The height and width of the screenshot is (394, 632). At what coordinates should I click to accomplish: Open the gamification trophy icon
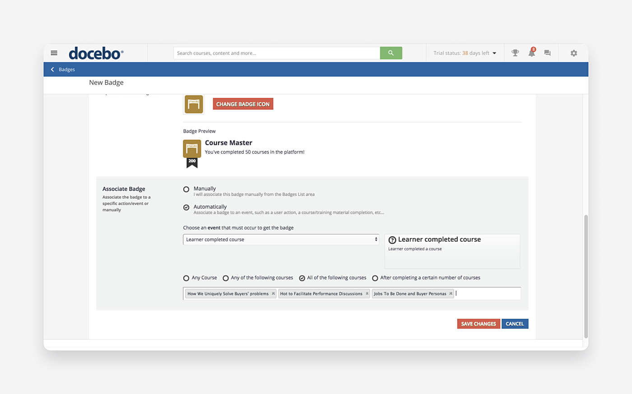click(515, 53)
